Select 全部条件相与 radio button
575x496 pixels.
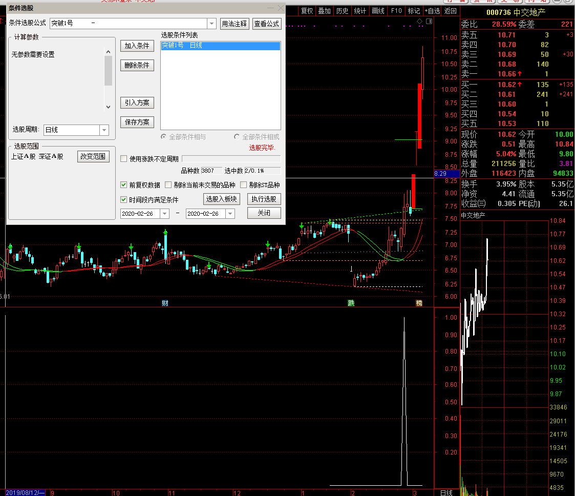pos(163,137)
